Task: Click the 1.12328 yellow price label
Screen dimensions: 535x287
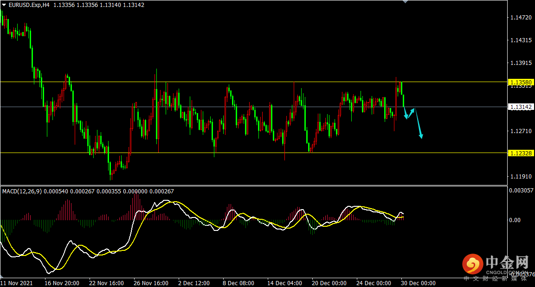Action: pos(521,153)
